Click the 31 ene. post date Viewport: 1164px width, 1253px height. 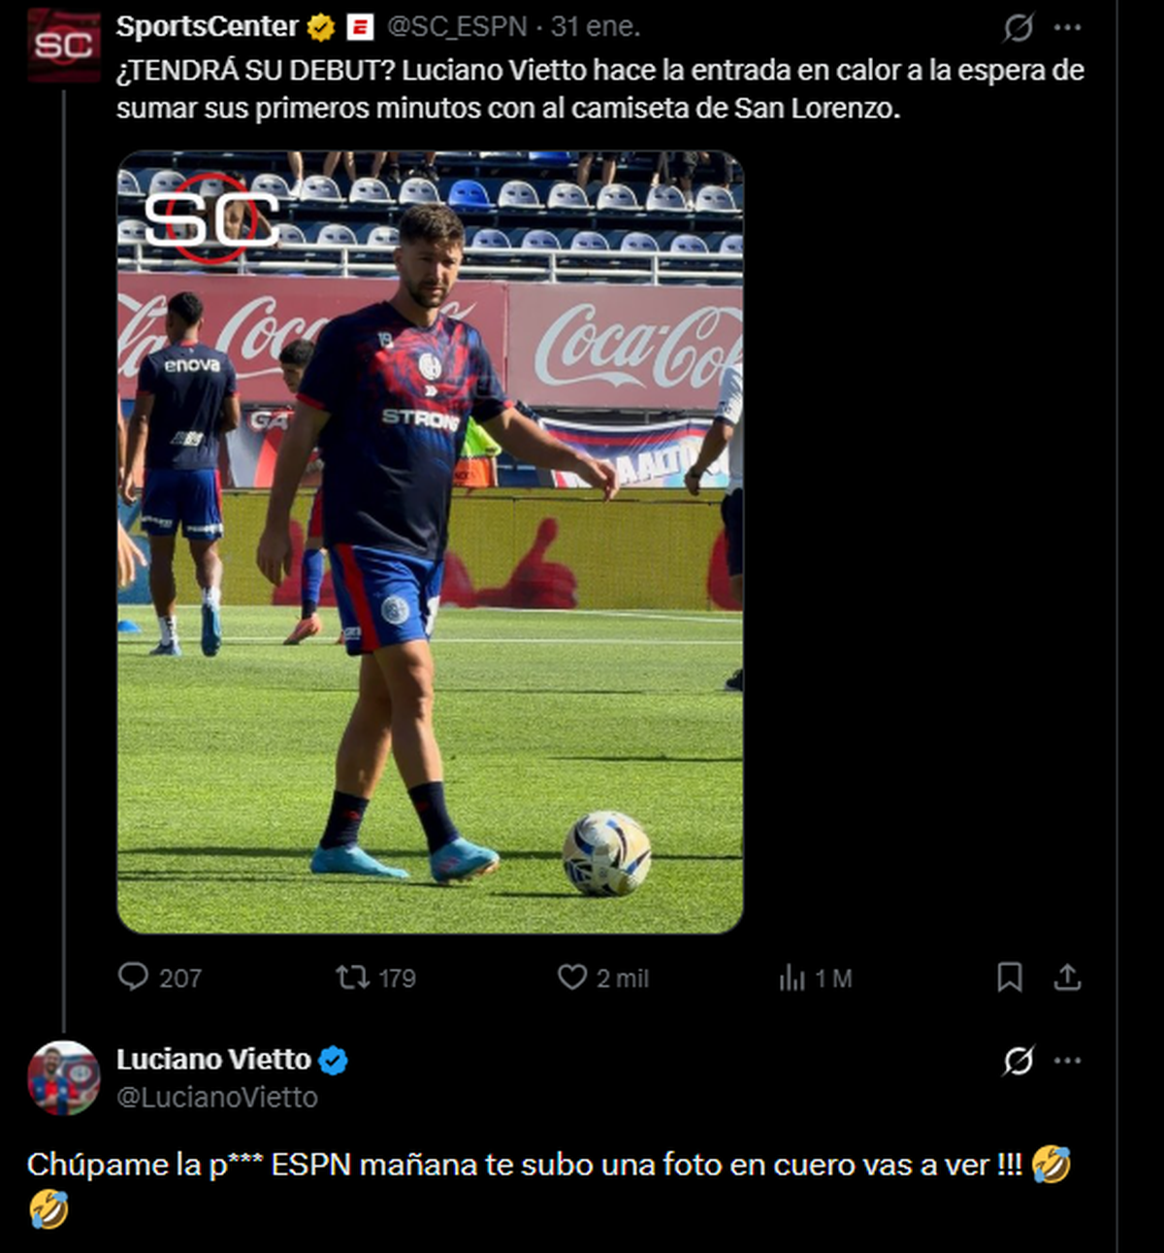click(x=596, y=27)
